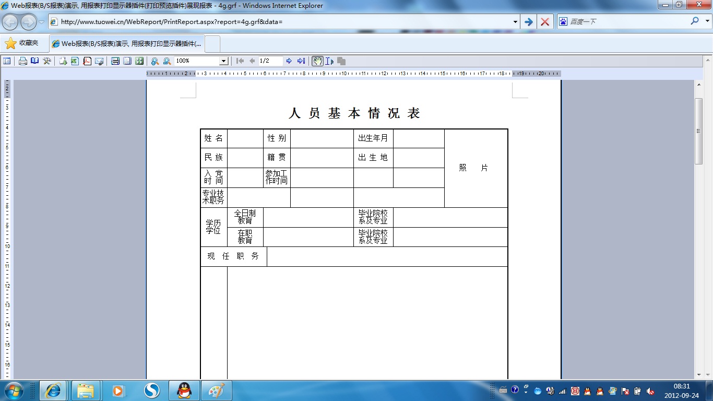Open a new blank browser tab
Screen dimensions: 713x401
coord(213,44)
